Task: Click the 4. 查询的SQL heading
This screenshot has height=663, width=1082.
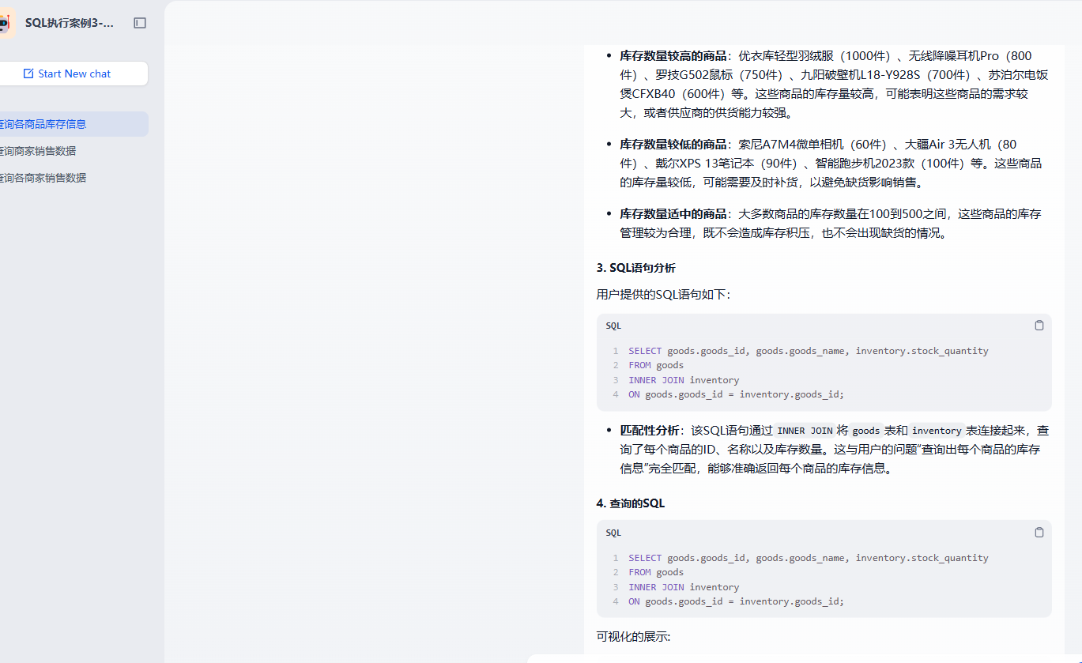Action: 630,503
